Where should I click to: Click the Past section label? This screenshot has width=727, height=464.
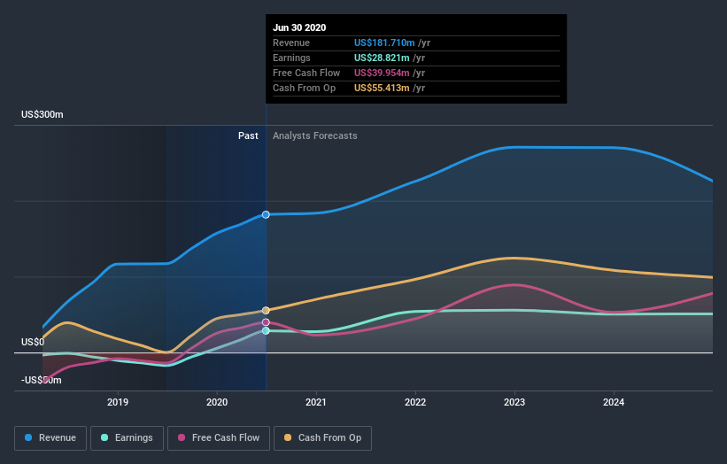tap(248, 135)
